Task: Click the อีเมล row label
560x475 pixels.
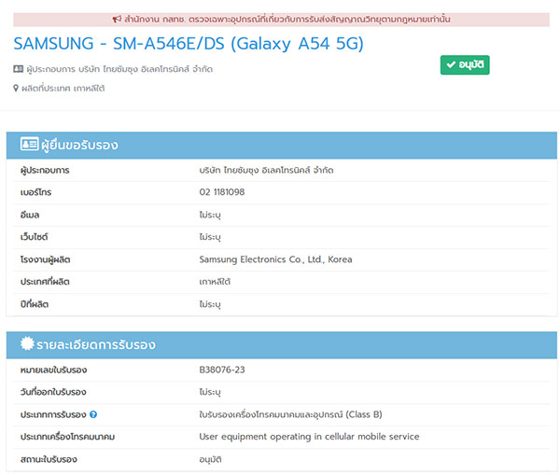Action: coord(30,215)
